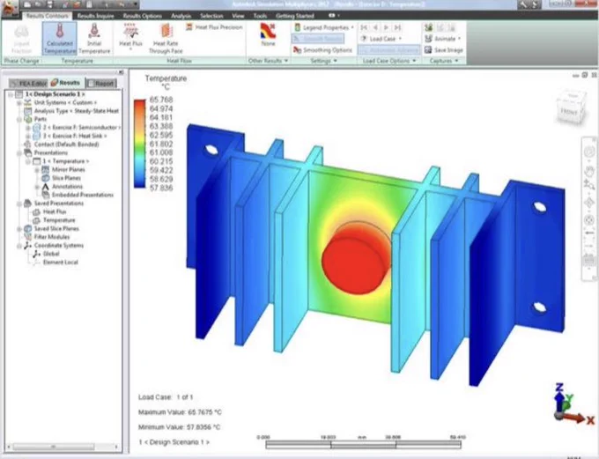The height and width of the screenshot is (459, 599).
Task: Jump to the last load case
Action: pyautogui.click(x=397, y=27)
